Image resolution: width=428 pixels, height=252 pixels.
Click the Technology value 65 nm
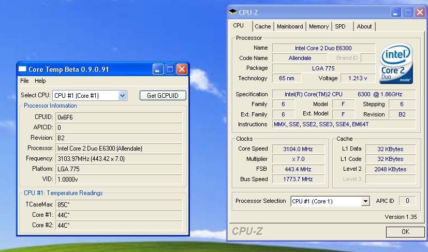287,78
